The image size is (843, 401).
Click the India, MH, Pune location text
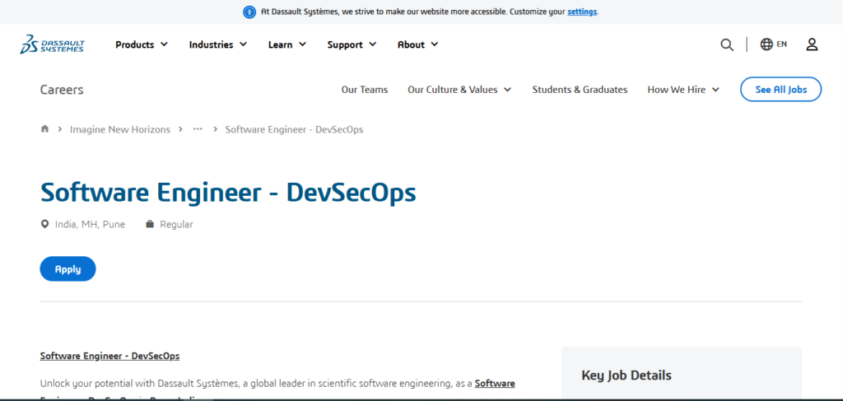click(x=90, y=224)
